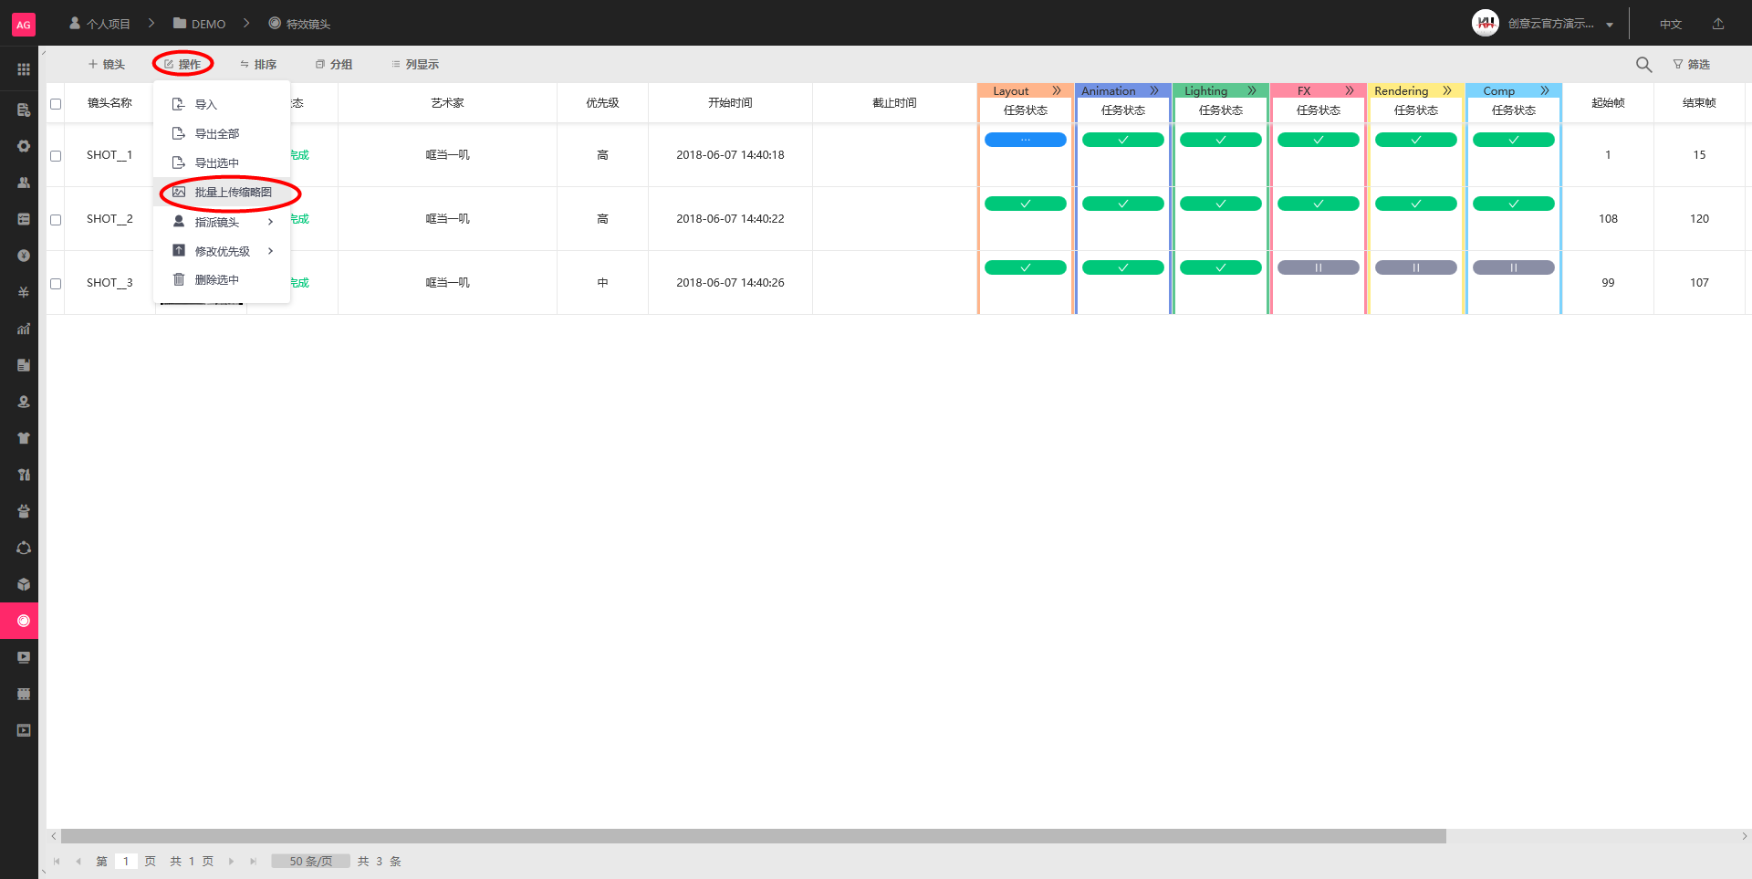Click the 创意云 account avatar
This screenshot has height=879, width=1752.
tap(1485, 24)
